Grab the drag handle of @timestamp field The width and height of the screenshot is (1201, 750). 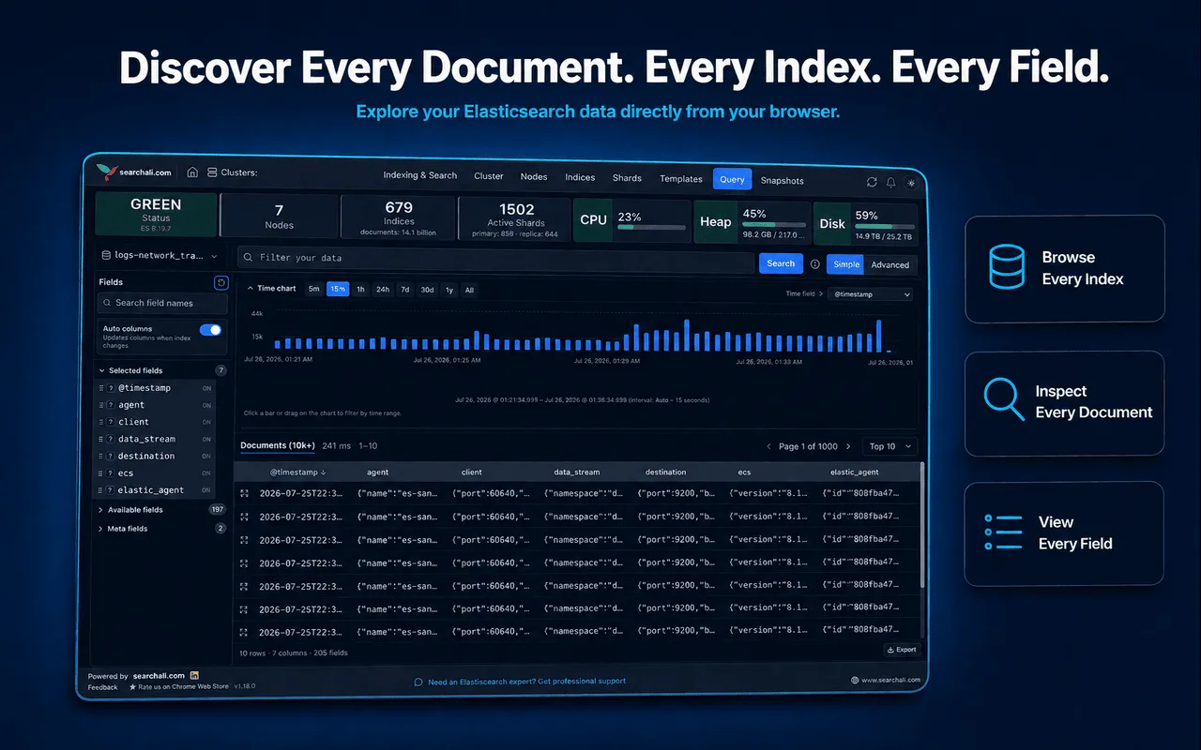tap(101, 388)
